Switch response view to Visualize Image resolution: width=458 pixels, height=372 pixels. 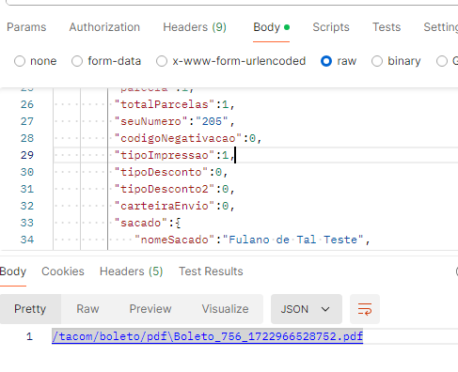pos(225,309)
